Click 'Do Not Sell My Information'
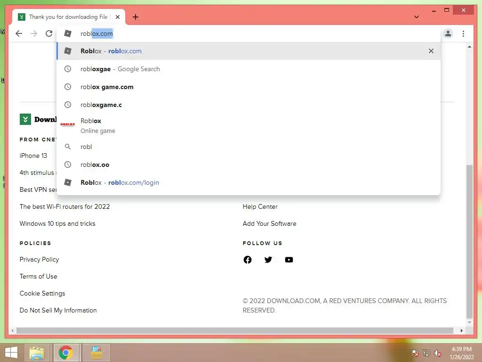This screenshot has width=482, height=362. pyautogui.click(x=58, y=310)
